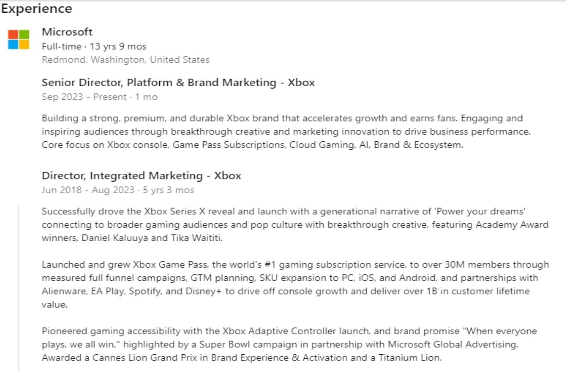Click the 'Building a strong, premium' description paragraph
The width and height of the screenshot is (566, 371).
click(x=286, y=132)
